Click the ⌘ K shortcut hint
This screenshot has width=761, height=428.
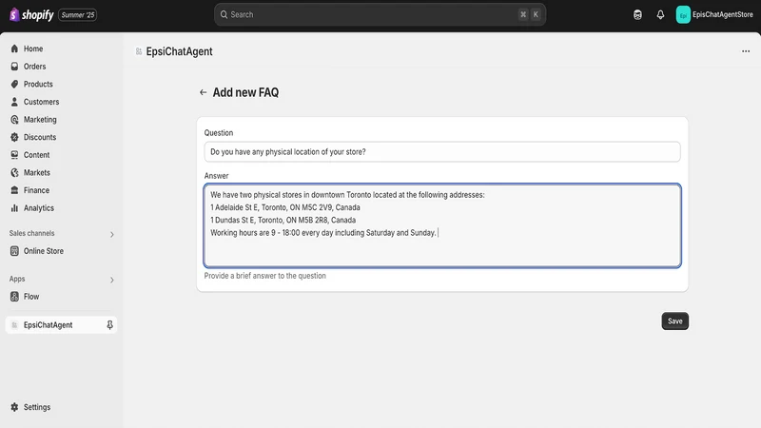click(x=529, y=14)
